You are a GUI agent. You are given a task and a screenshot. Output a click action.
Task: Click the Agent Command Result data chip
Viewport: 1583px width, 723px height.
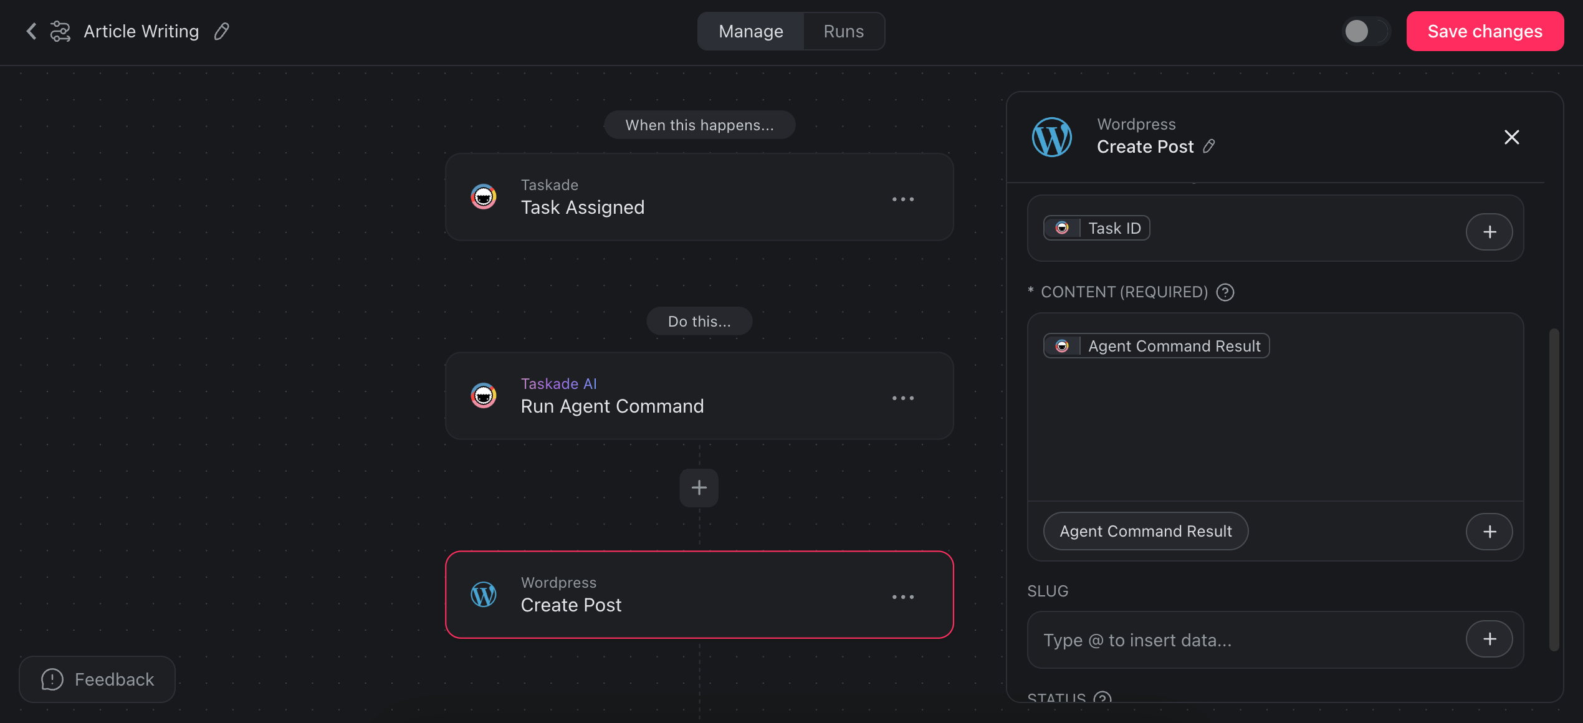coord(1156,345)
